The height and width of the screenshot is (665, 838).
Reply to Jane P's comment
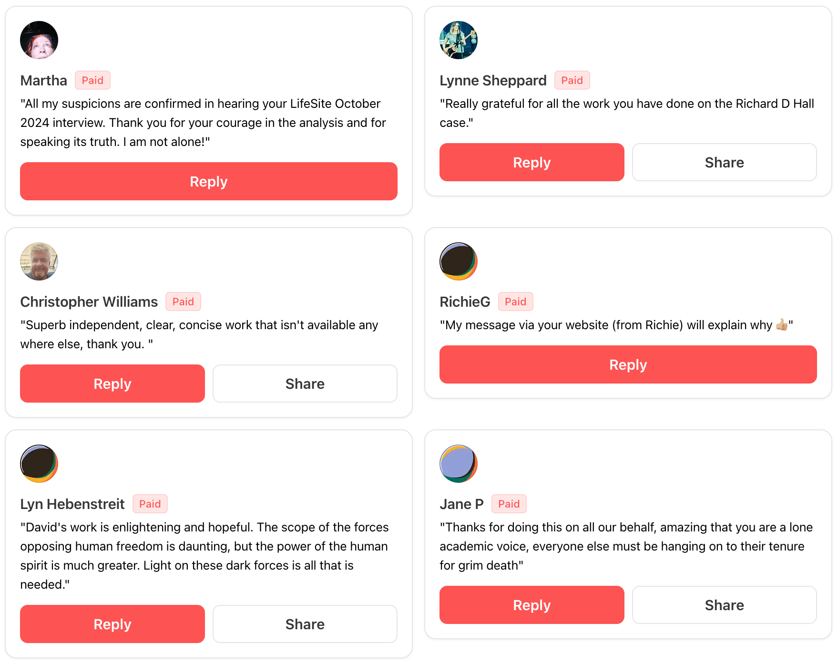531,605
